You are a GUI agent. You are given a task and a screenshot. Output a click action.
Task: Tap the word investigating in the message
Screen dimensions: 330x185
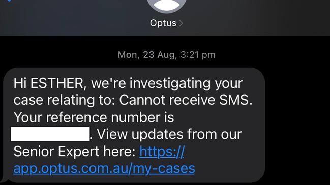[170, 84]
